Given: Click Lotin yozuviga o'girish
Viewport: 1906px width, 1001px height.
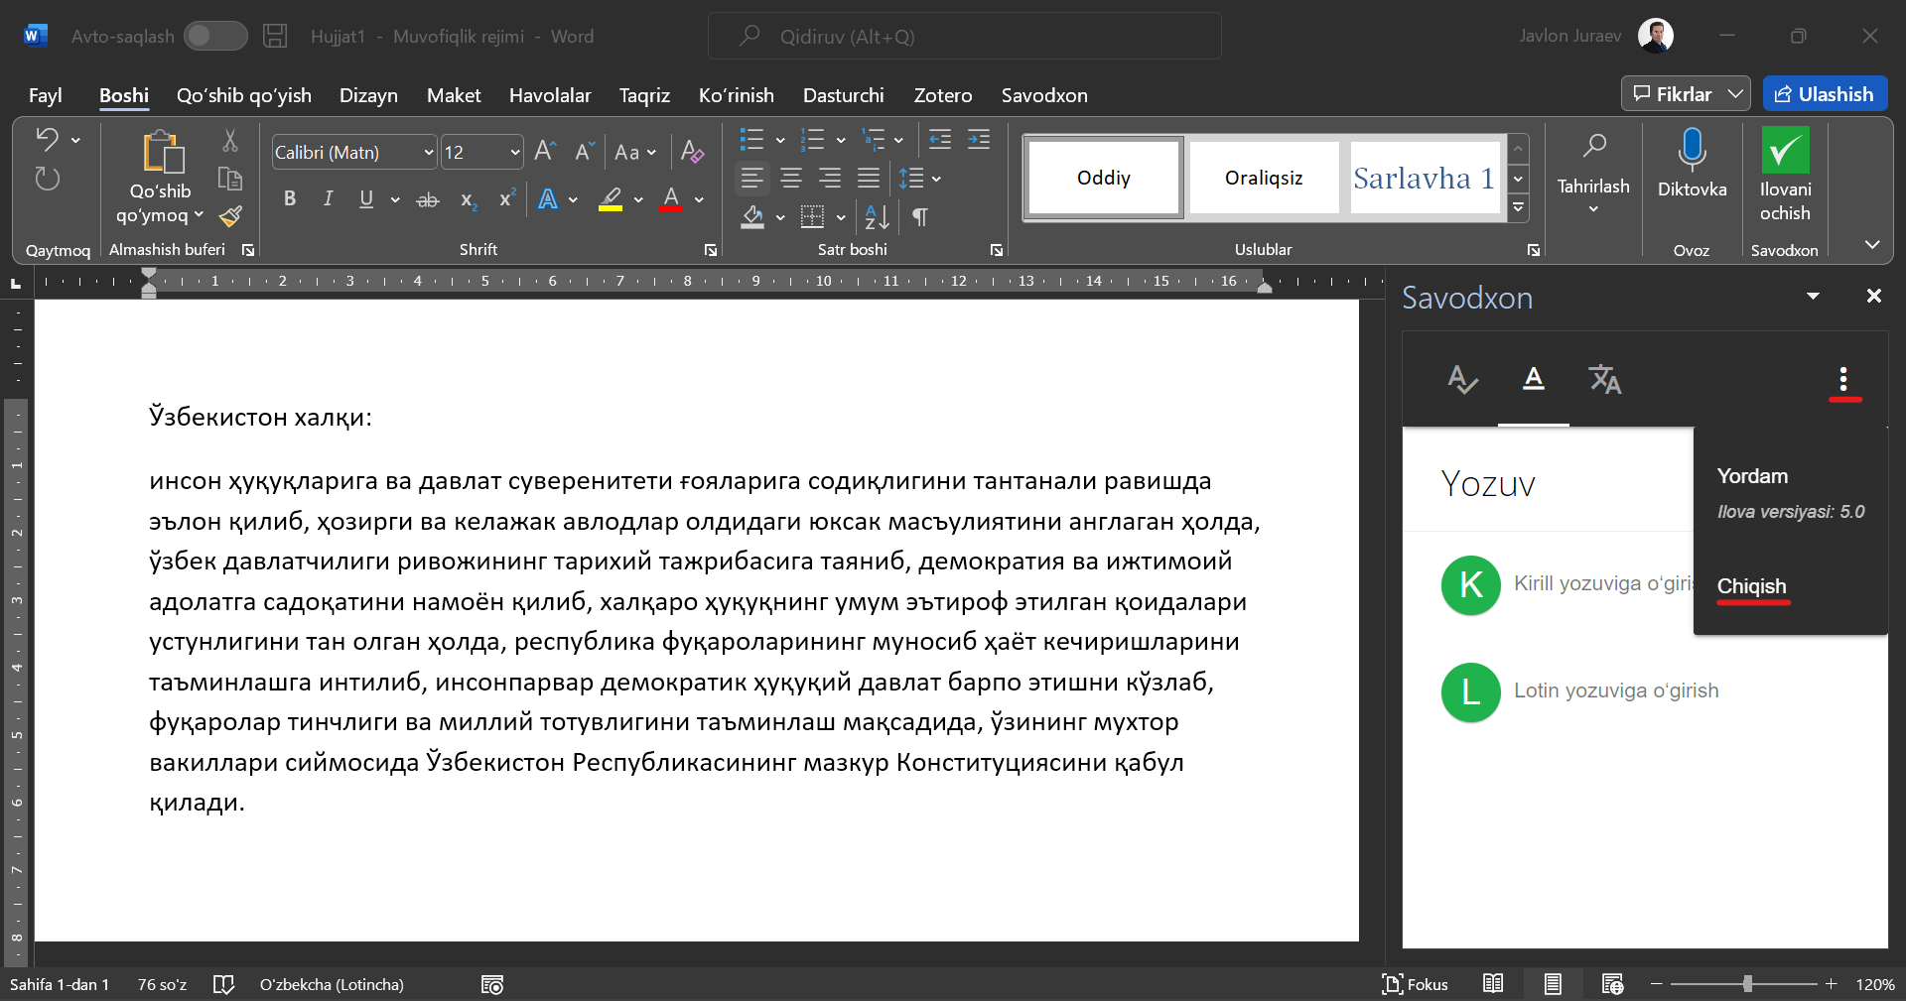Looking at the screenshot, I should pos(1615,690).
